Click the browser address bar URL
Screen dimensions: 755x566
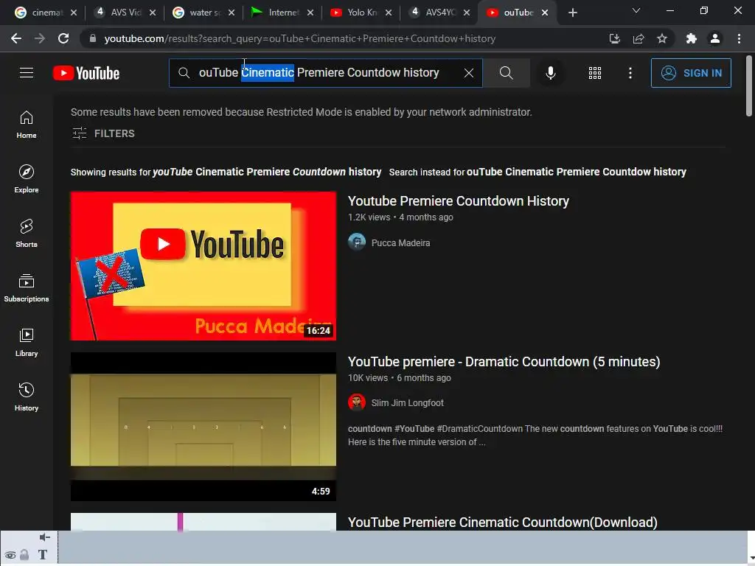point(299,38)
